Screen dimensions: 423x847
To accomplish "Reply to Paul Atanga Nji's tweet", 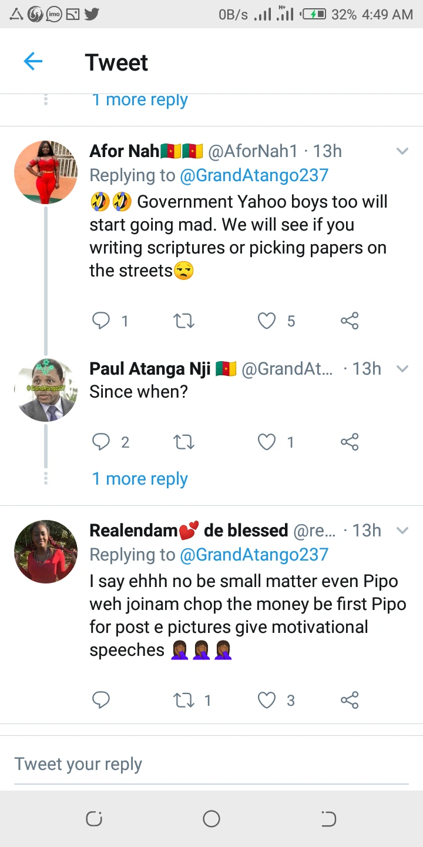I will click(x=102, y=442).
